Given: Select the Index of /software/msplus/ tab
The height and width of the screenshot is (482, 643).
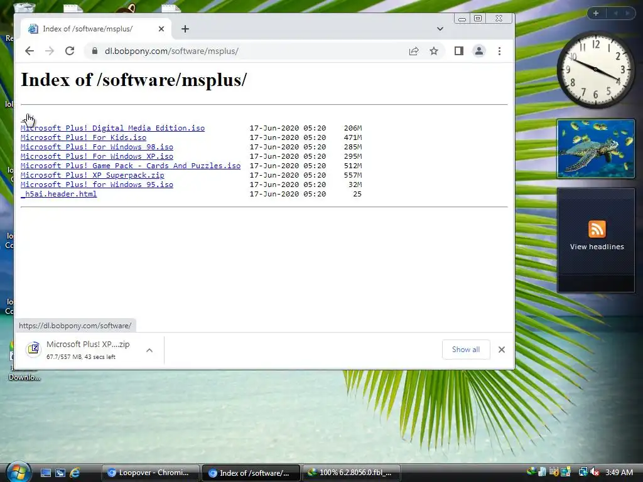Looking at the screenshot, I should point(96,29).
